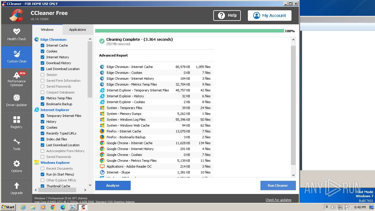Open Windows Start menu
Image resolution: width=375 pixels, height=211 pixels.
tap(8, 207)
